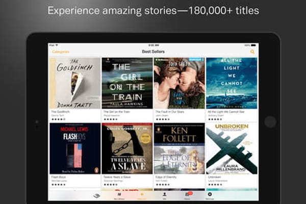
Task: Click star rating under The Girl on the Train
Action: pos(111,119)
